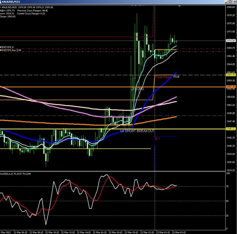This screenshot has height=234, width=237.
Task: Click the latest candle at chart's right edge
Action: tap(177, 41)
